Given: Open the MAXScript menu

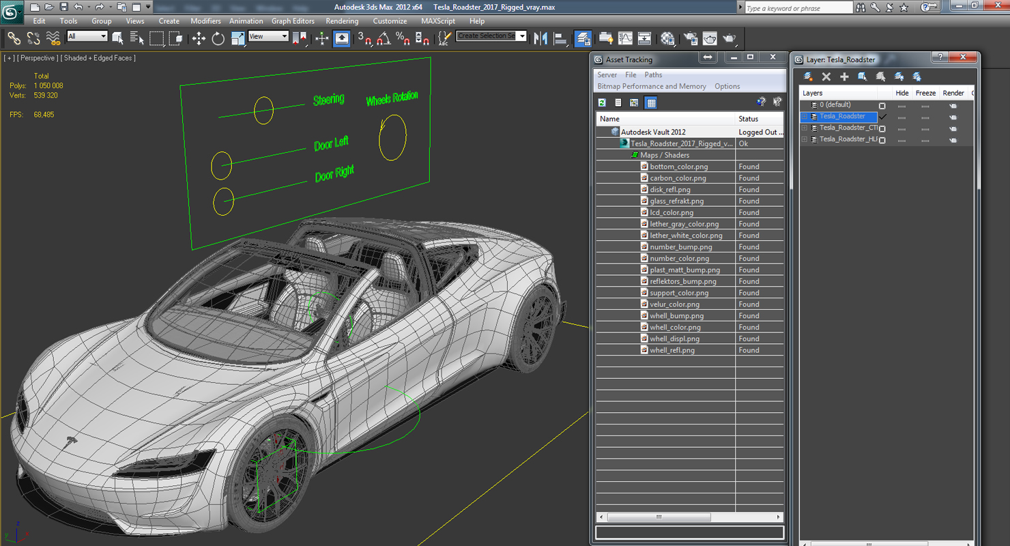Looking at the screenshot, I should (438, 21).
